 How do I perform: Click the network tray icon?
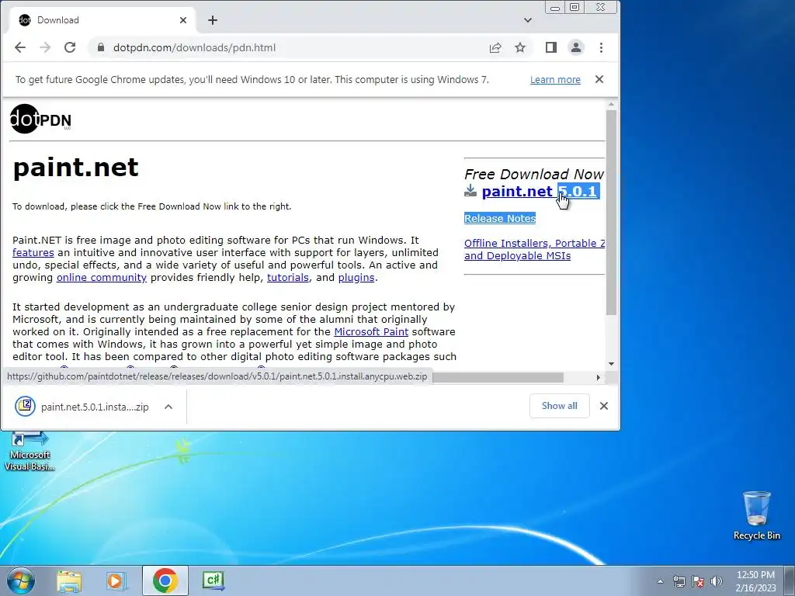click(x=679, y=581)
